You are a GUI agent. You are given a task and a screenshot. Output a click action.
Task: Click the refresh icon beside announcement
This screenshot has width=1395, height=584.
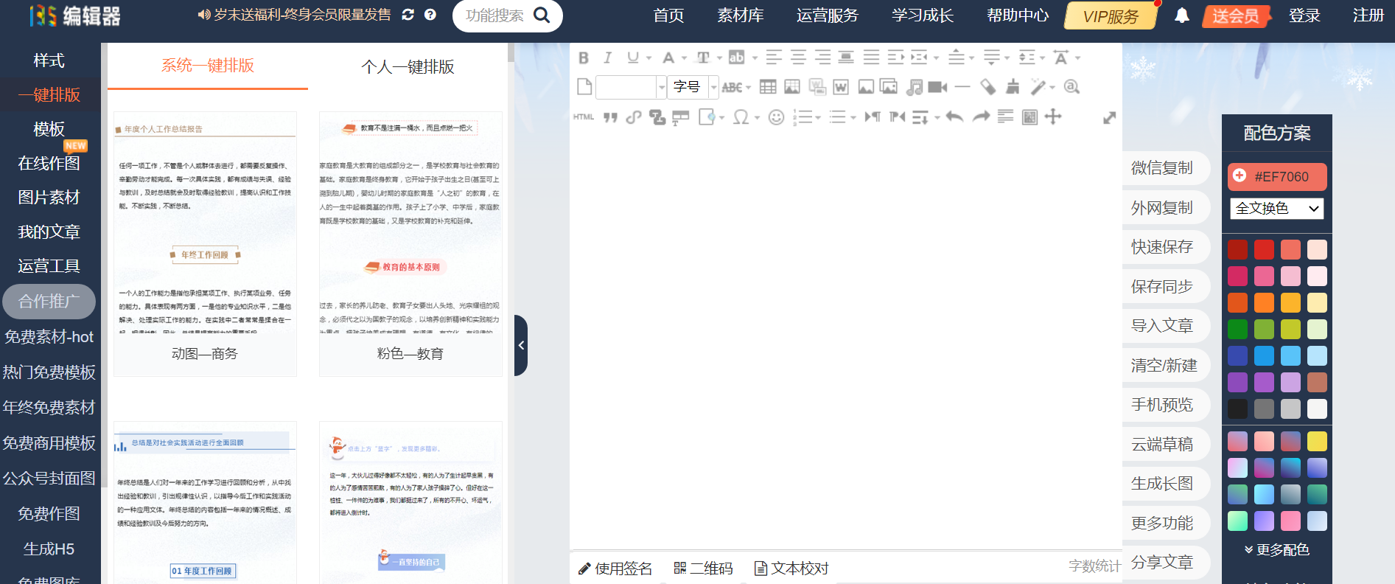tap(408, 15)
